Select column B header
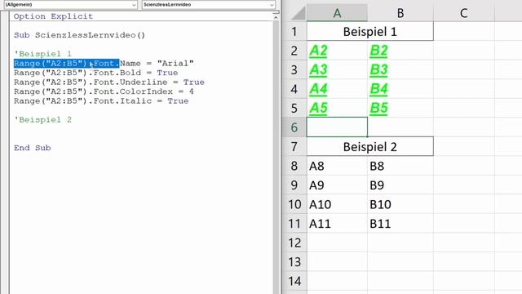Image resolution: width=522 pixels, height=294 pixels. tap(400, 13)
